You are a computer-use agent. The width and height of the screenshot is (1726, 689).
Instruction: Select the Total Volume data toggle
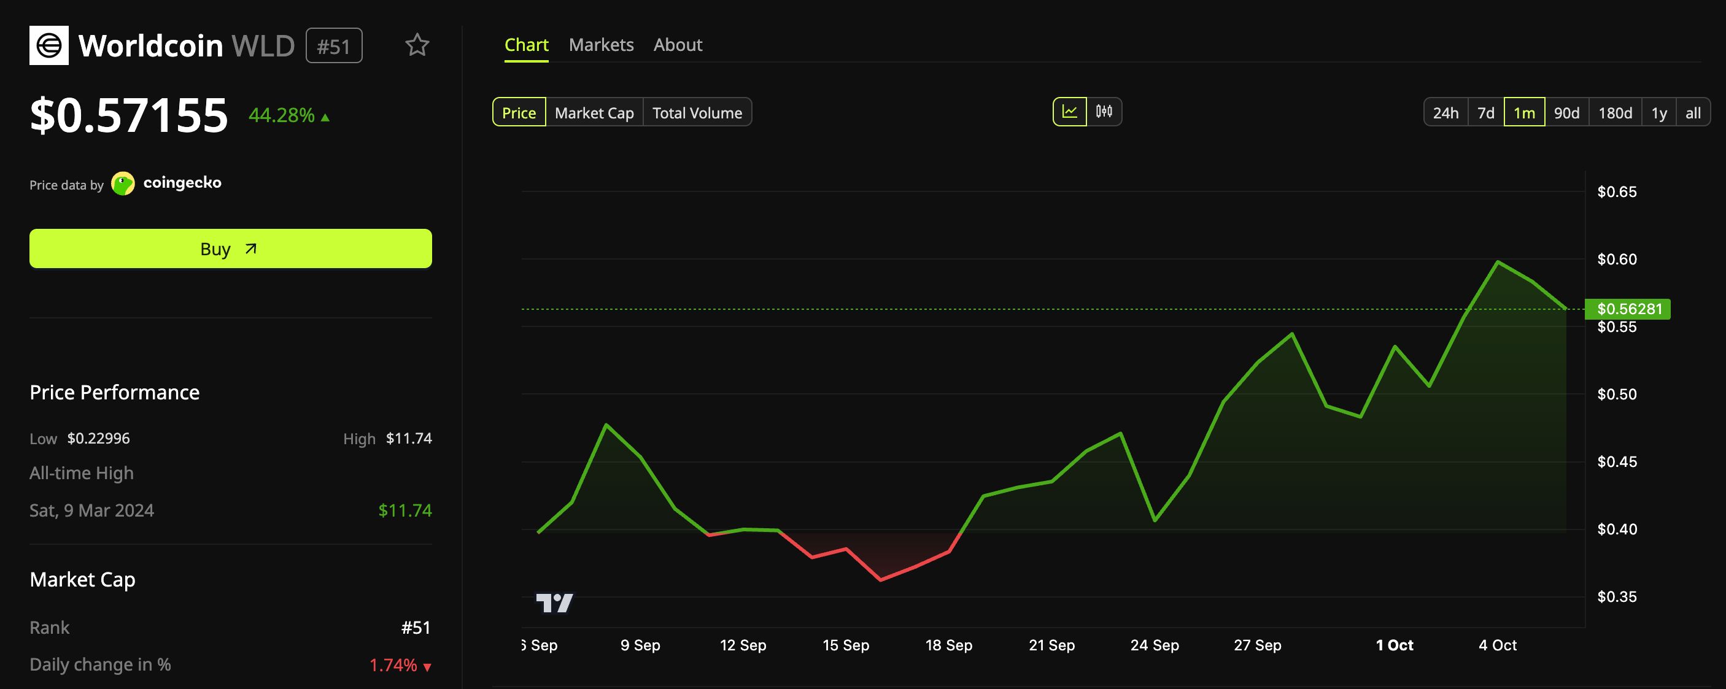pyautogui.click(x=697, y=112)
